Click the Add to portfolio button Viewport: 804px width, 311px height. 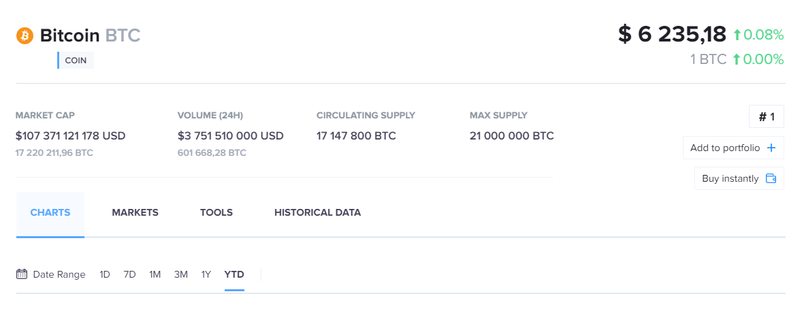coord(733,148)
